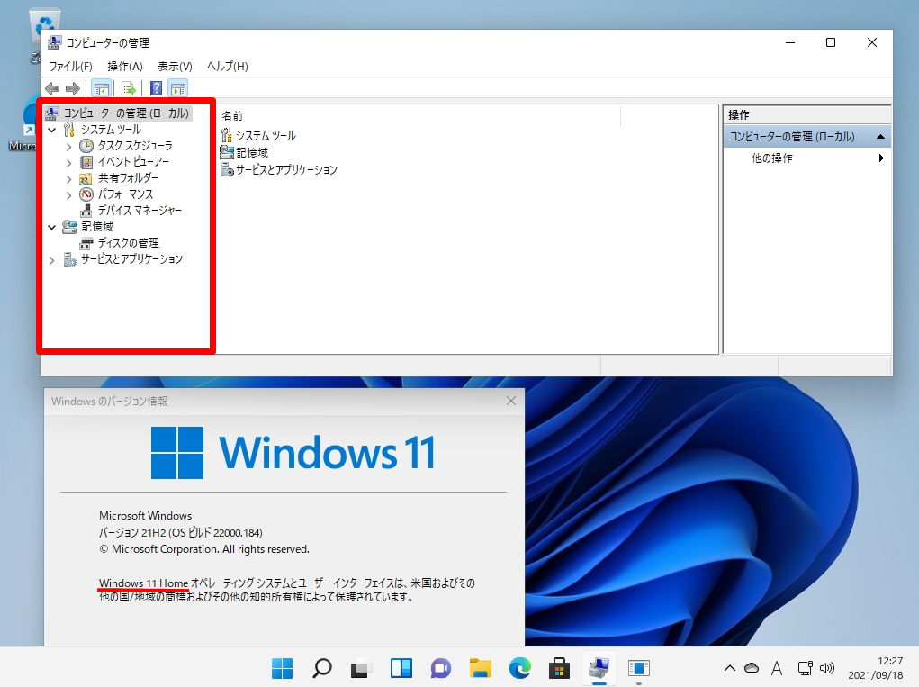This screenshot has width=919, height=687.
Task: Click the Recycle Bin desktop icon
Action: 44,26
